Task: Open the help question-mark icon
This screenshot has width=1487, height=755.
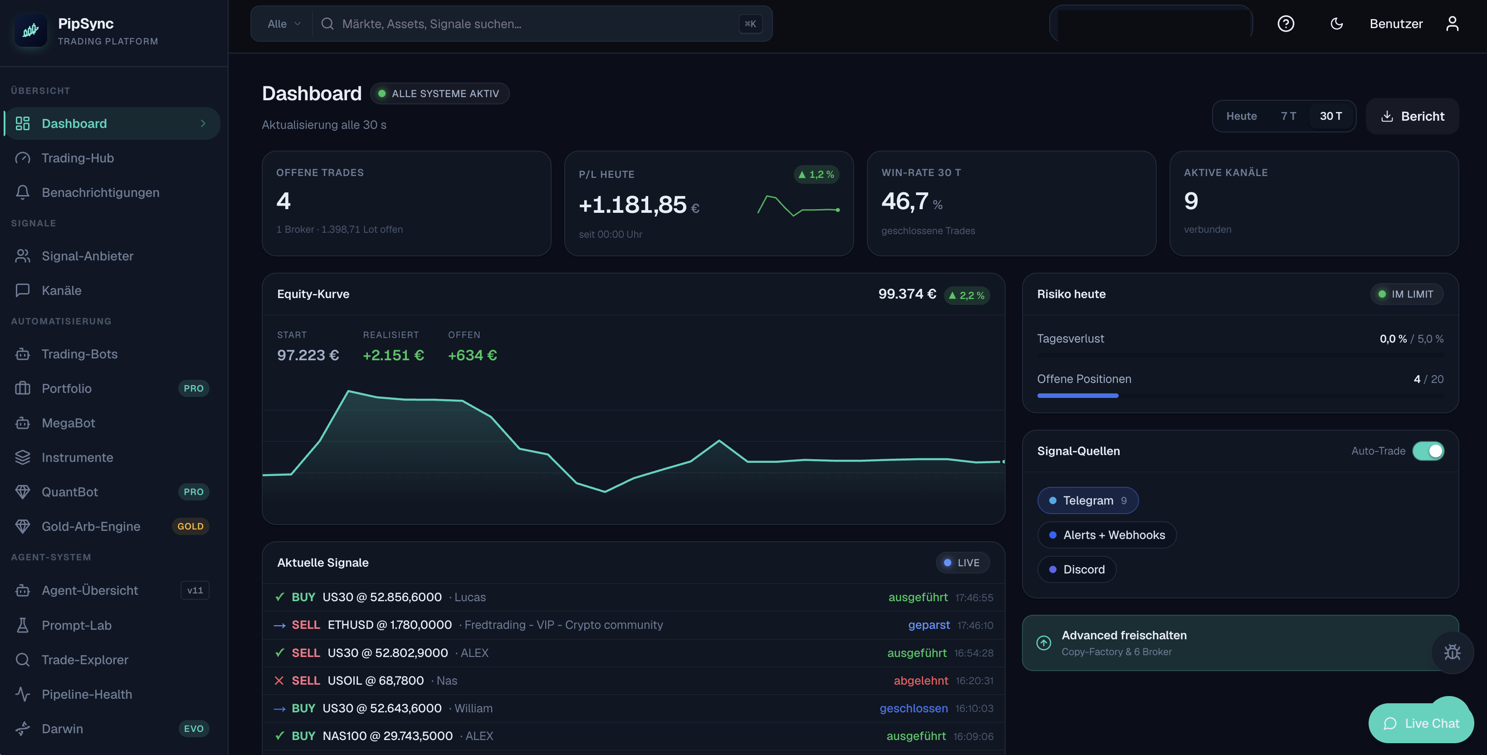Action: pos(1286,24)
